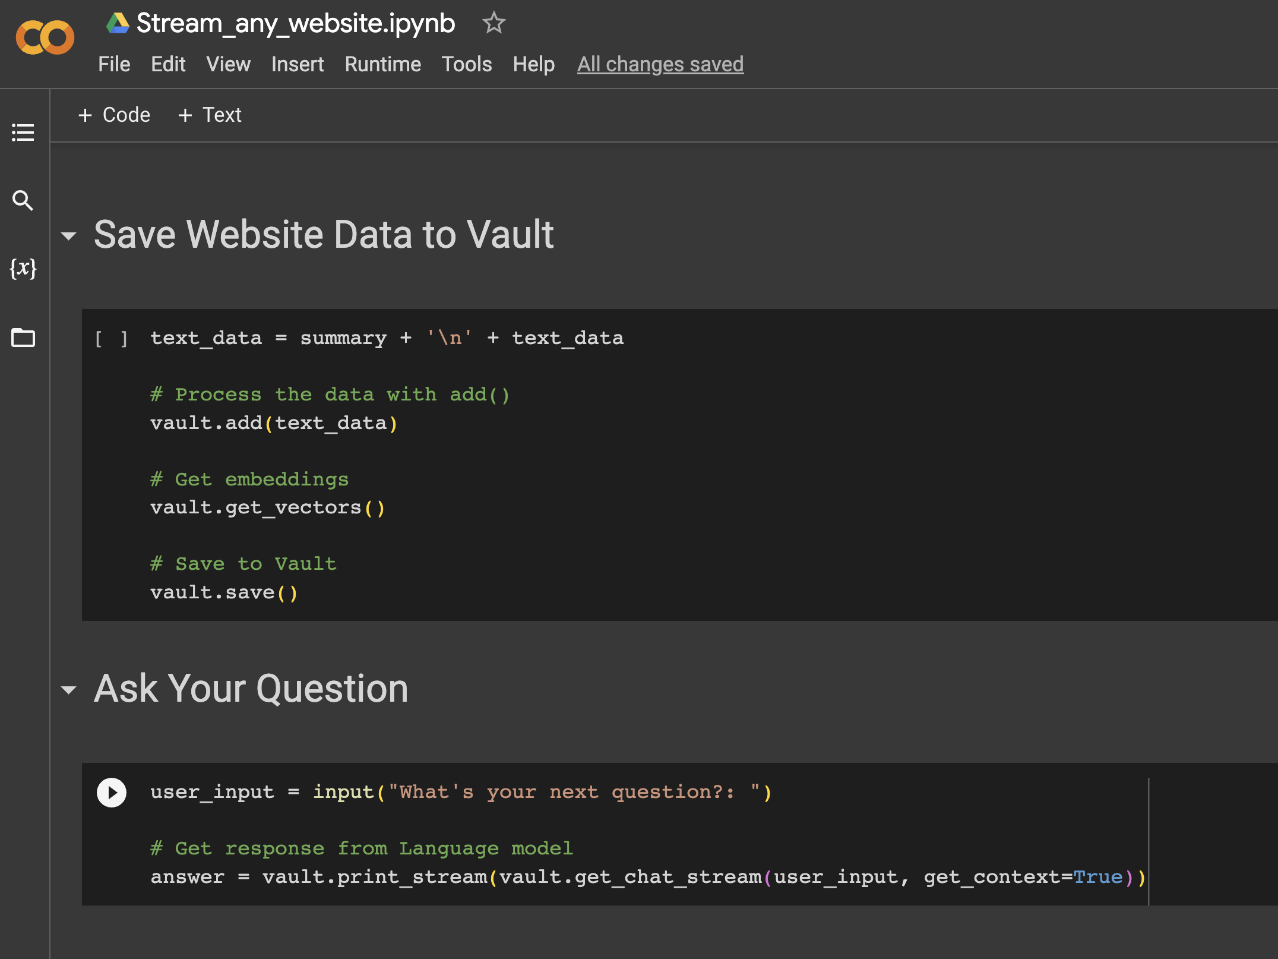Click the All changes saved link
This screenshot has width=1278, height=959.
click(x=660, y=64)
